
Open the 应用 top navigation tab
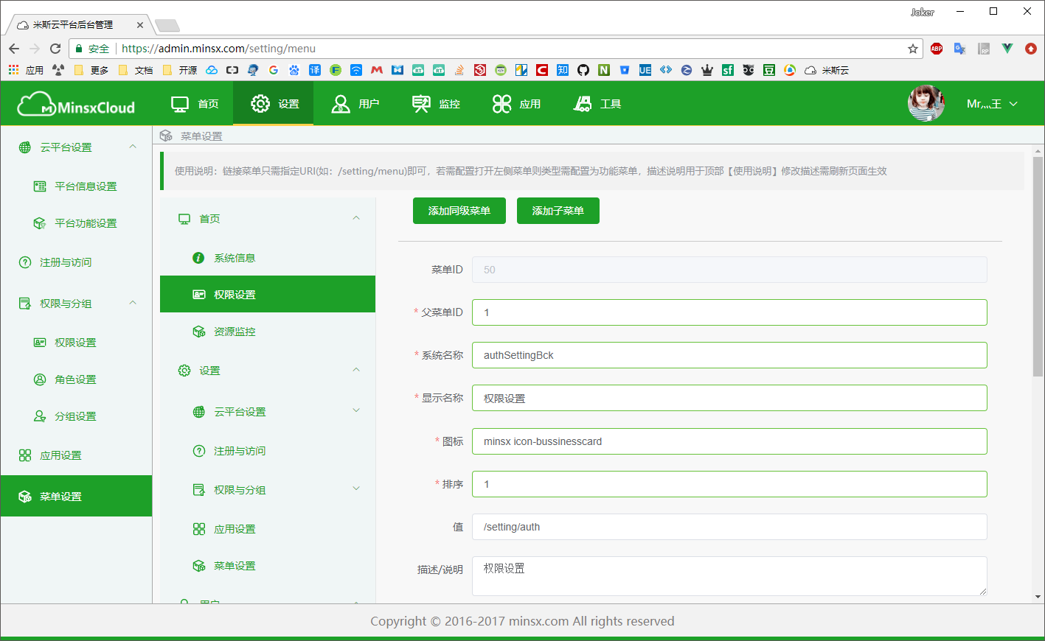tap(515, 104)
